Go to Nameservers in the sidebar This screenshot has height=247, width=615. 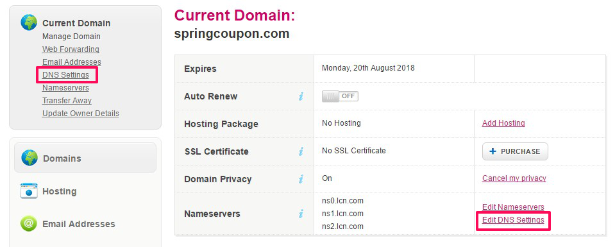click(65, 87)
